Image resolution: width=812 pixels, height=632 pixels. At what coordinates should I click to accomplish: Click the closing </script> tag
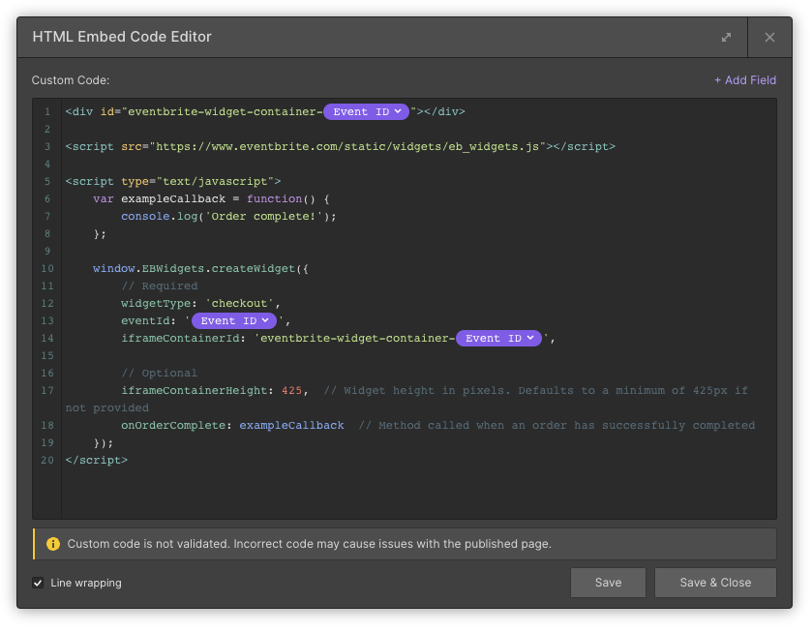pyautogui.click(x=97, y=460)
